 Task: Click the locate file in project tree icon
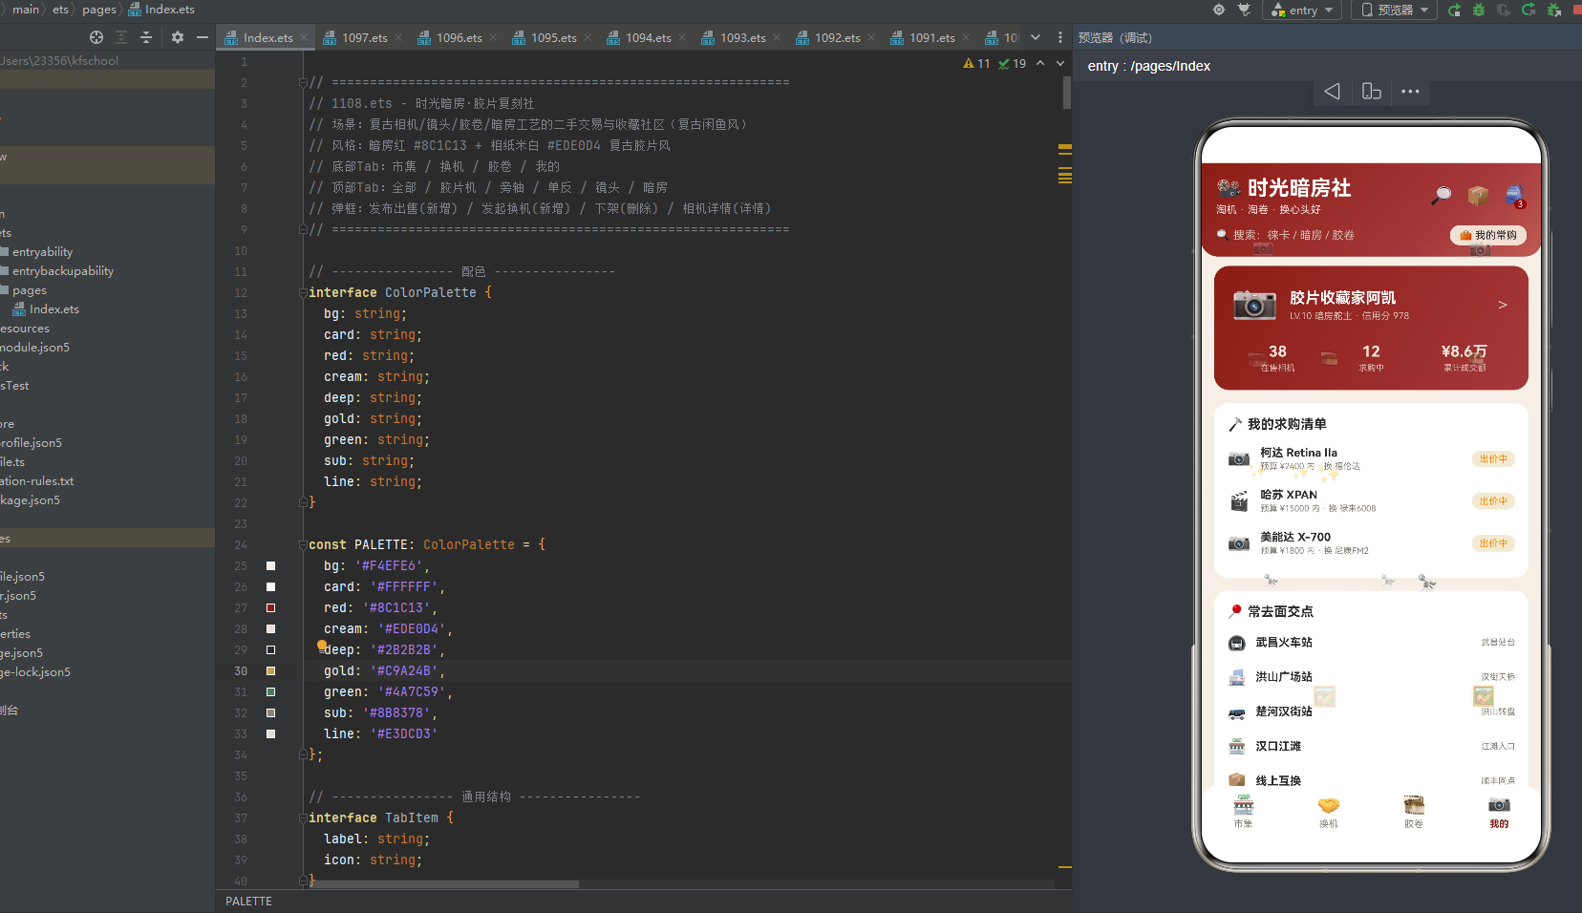pyautogui.click(x=96, y=37)
